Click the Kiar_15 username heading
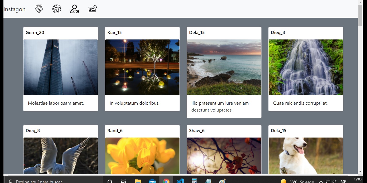367x183 pixels. [114, 33]
